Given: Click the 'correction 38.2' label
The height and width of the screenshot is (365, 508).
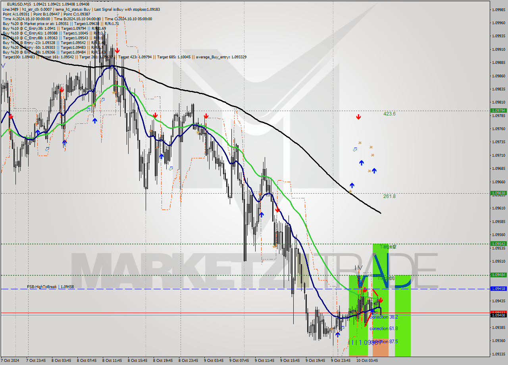Looking at the screenshot, I should click(x=383, y=317).
